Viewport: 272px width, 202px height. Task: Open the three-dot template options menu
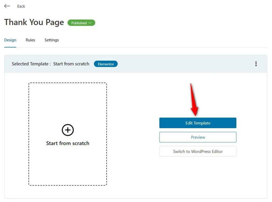[x=256, y=64]
